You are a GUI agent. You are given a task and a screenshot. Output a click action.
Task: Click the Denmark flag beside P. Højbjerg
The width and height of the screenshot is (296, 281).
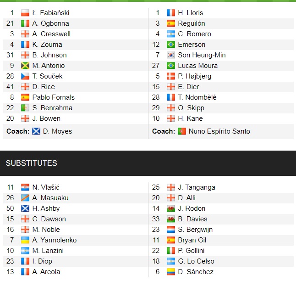click(x=171, y=76)
